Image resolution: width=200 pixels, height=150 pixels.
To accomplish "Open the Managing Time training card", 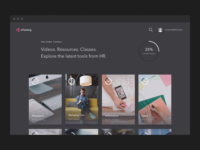I will pos(82,99).
